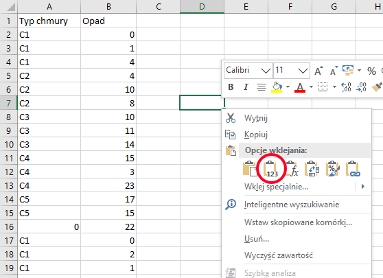Screen dimensions: 383x278
Task: Apply percent style from mini toolbar
Action: 371,71
